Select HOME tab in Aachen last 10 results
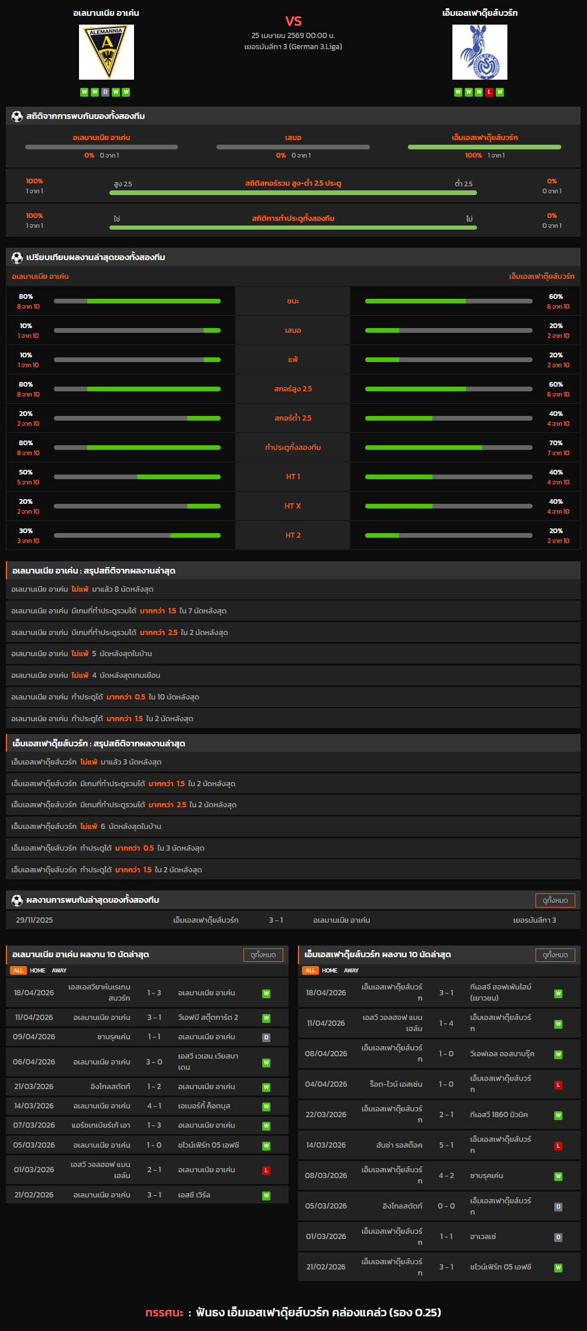587x1331 pixels. [x=37, y=971]
